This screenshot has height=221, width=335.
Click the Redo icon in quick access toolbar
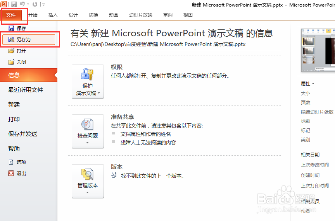pos(35,4)
